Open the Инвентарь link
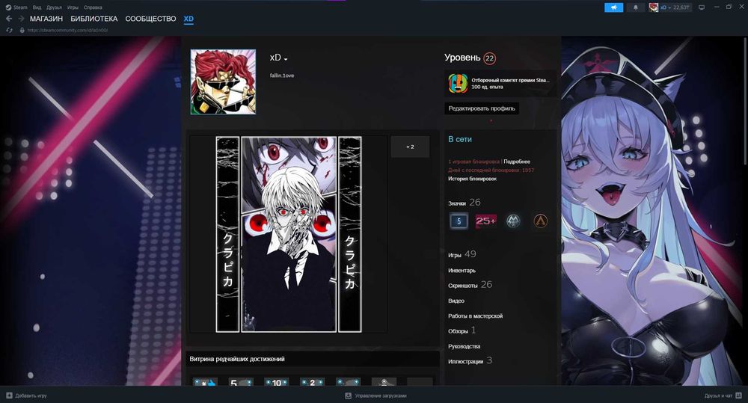 point(462,271)
